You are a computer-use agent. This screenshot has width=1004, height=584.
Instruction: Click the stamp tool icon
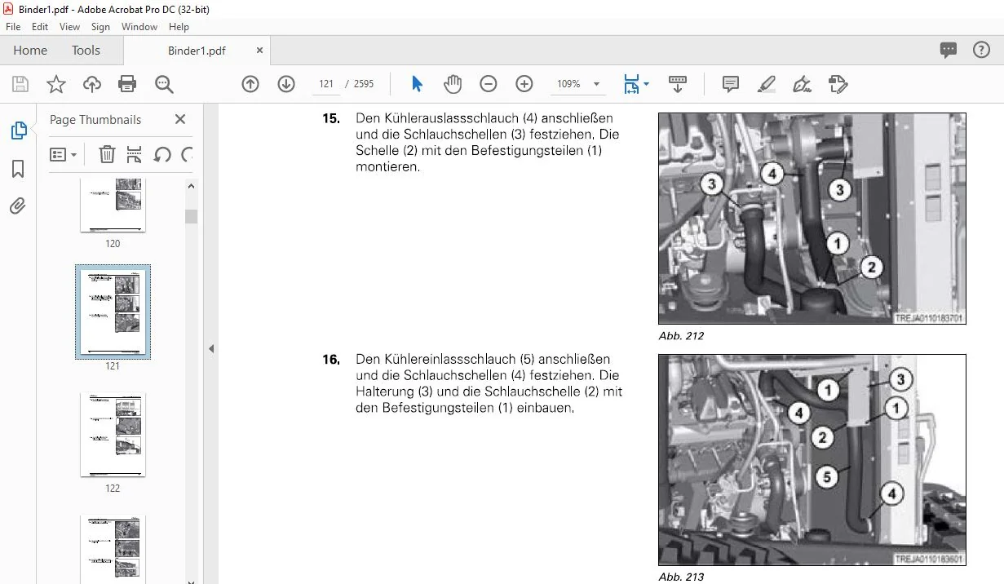[838, 84]
